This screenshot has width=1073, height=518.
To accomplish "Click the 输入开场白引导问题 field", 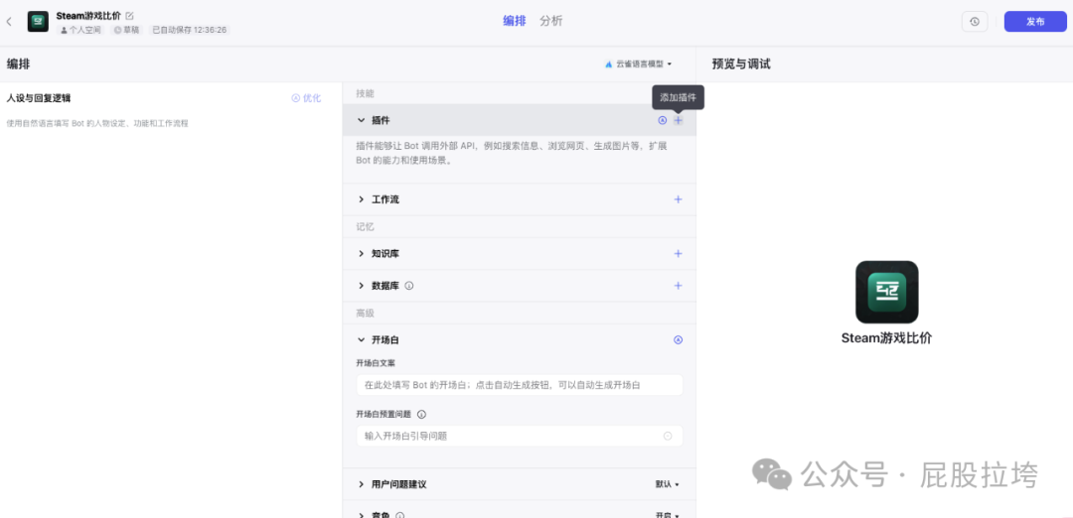I will point(520,436).
